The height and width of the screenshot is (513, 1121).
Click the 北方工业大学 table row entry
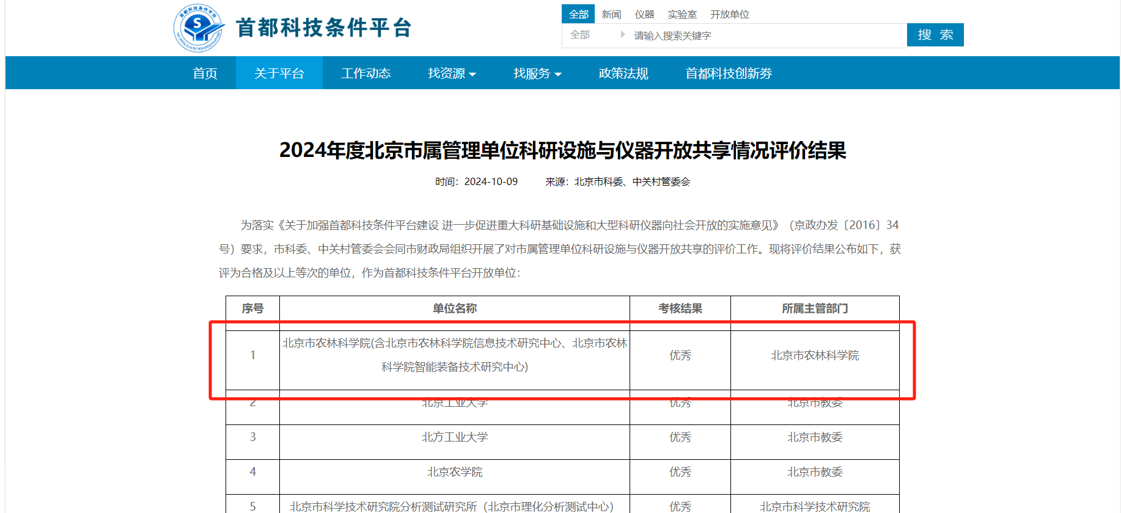tap(454, 437)
